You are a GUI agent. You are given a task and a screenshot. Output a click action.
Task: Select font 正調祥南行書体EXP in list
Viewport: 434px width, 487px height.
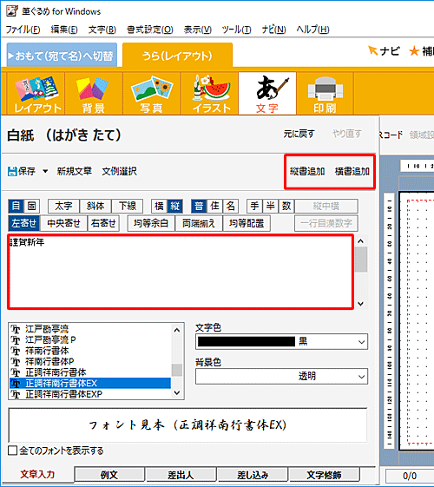[90, 394]
